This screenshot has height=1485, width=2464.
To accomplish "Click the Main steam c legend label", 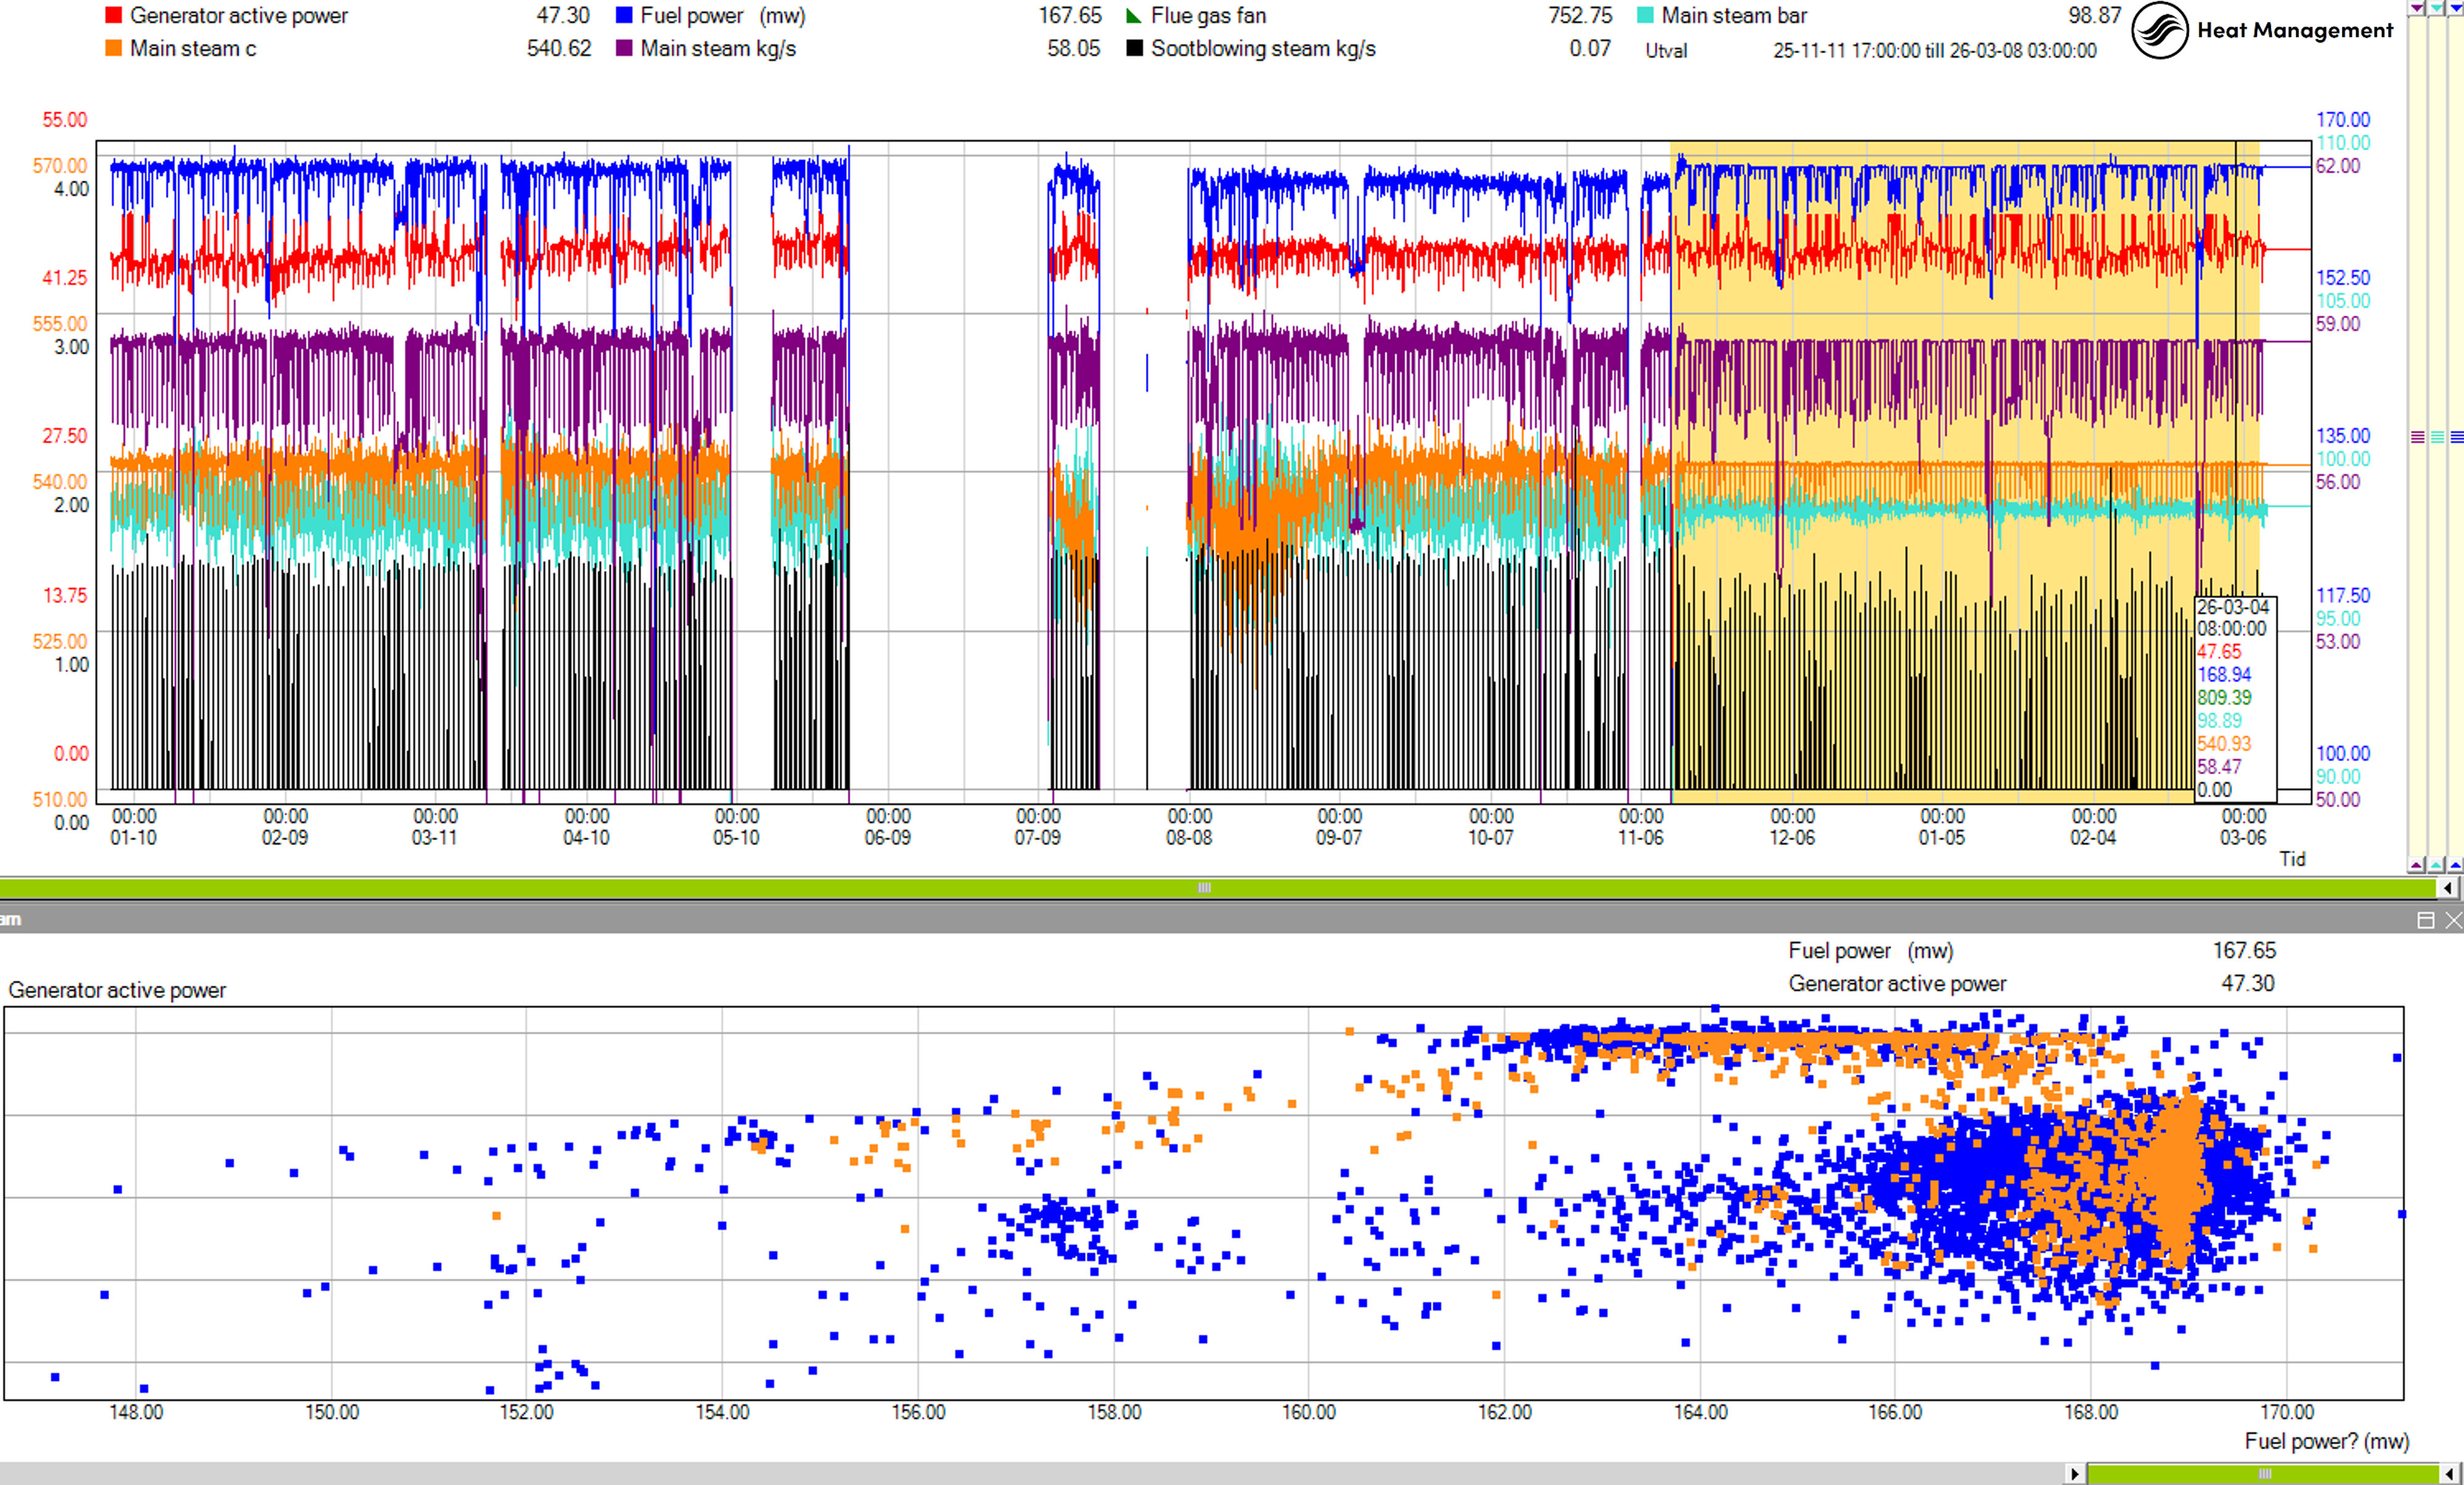I will [193, 48].
